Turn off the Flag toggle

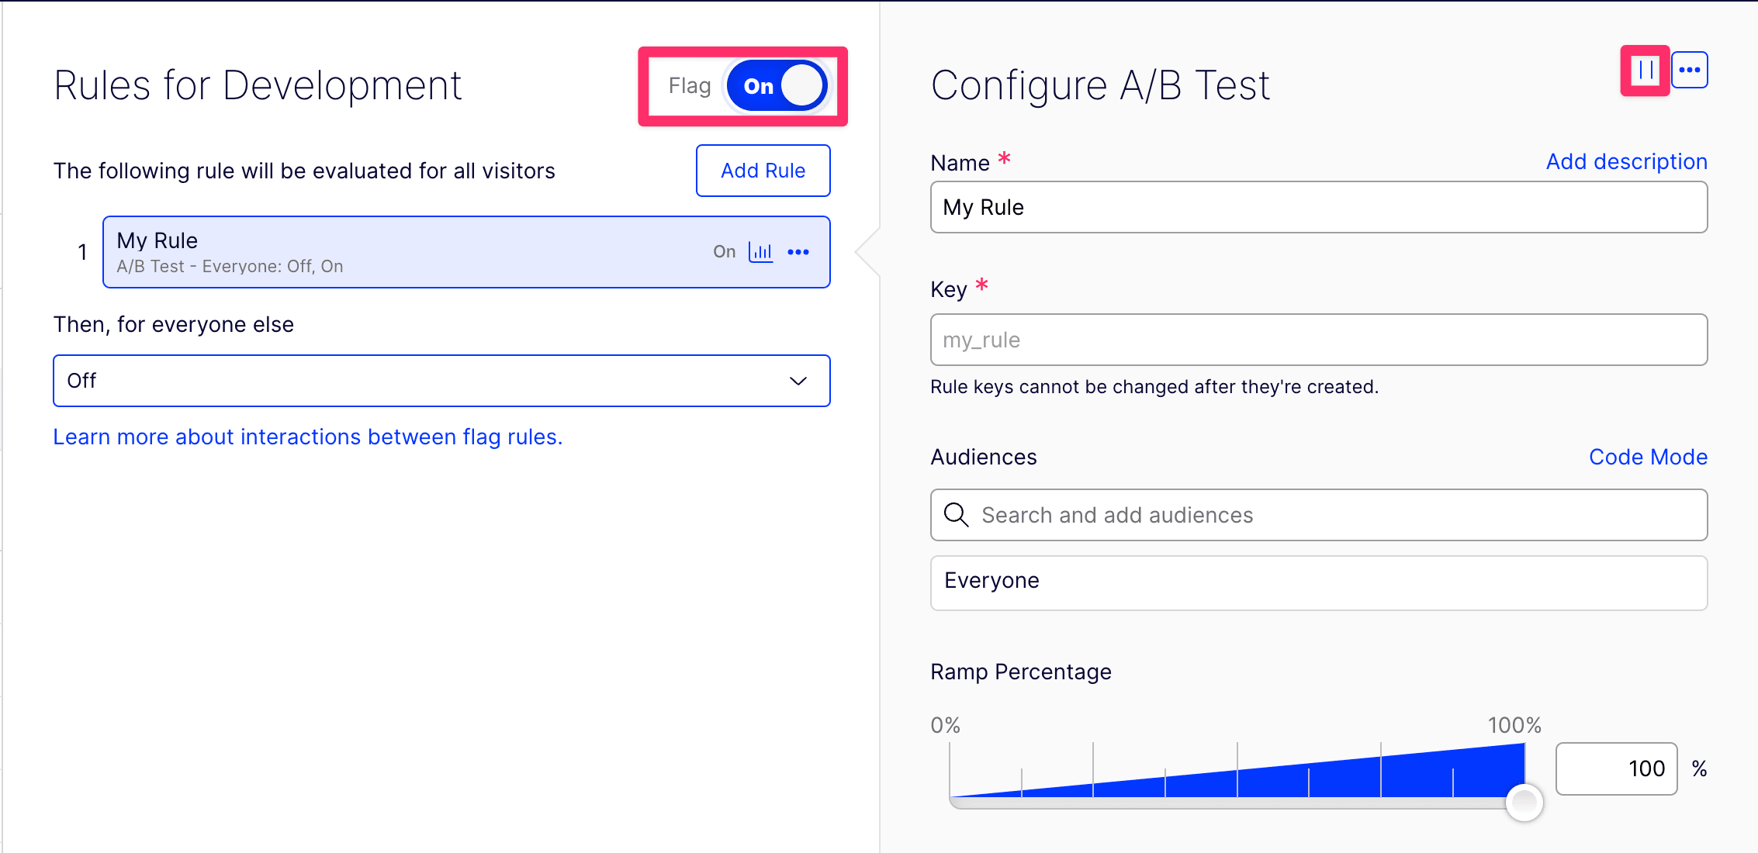777,86
